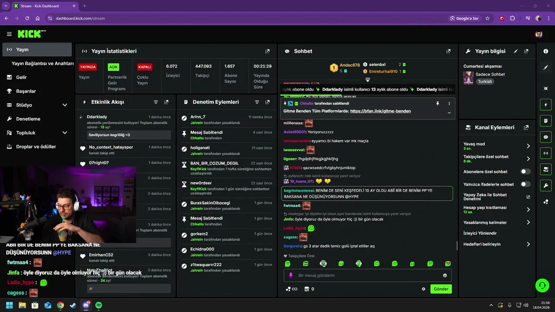Bookmark this page with the star icon
Image resolution: width=555 pixels, height=312 pixels.
[487, 18]
